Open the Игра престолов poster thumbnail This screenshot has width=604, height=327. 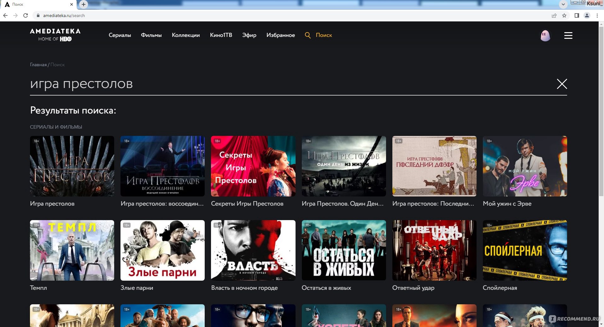pos(72,166)
